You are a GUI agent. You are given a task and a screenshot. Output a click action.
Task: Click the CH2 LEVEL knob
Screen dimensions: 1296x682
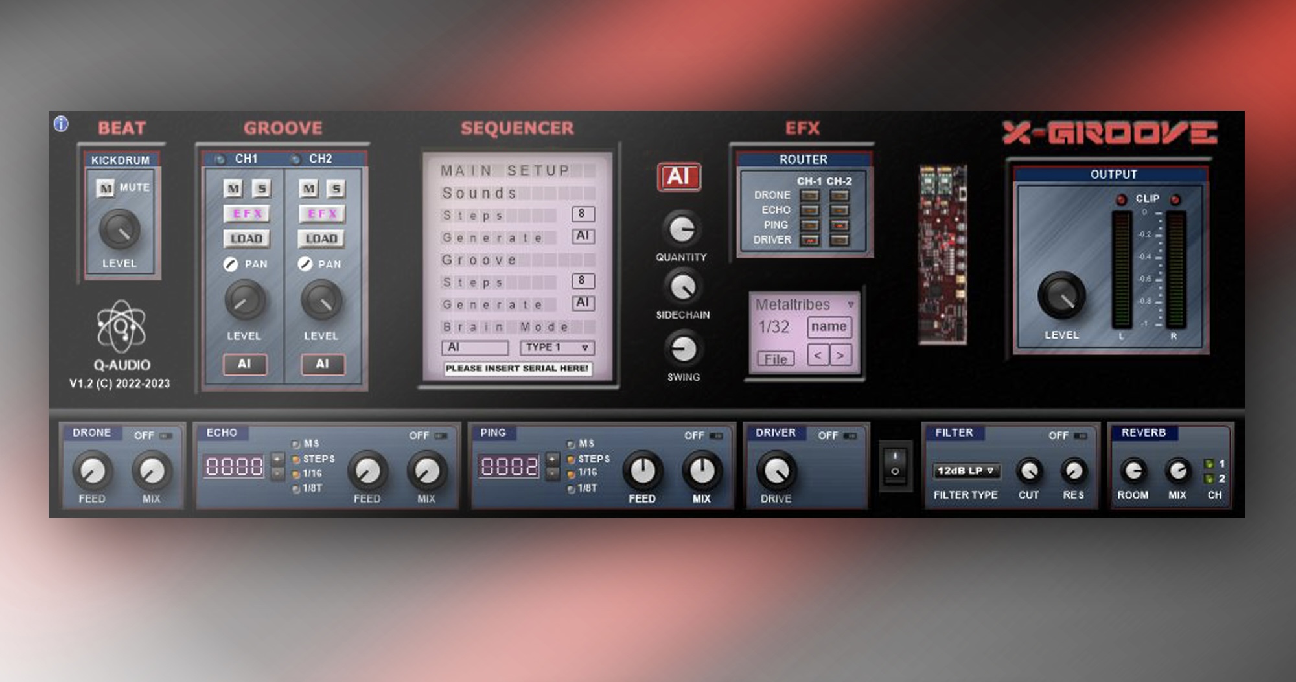point(321,301)
